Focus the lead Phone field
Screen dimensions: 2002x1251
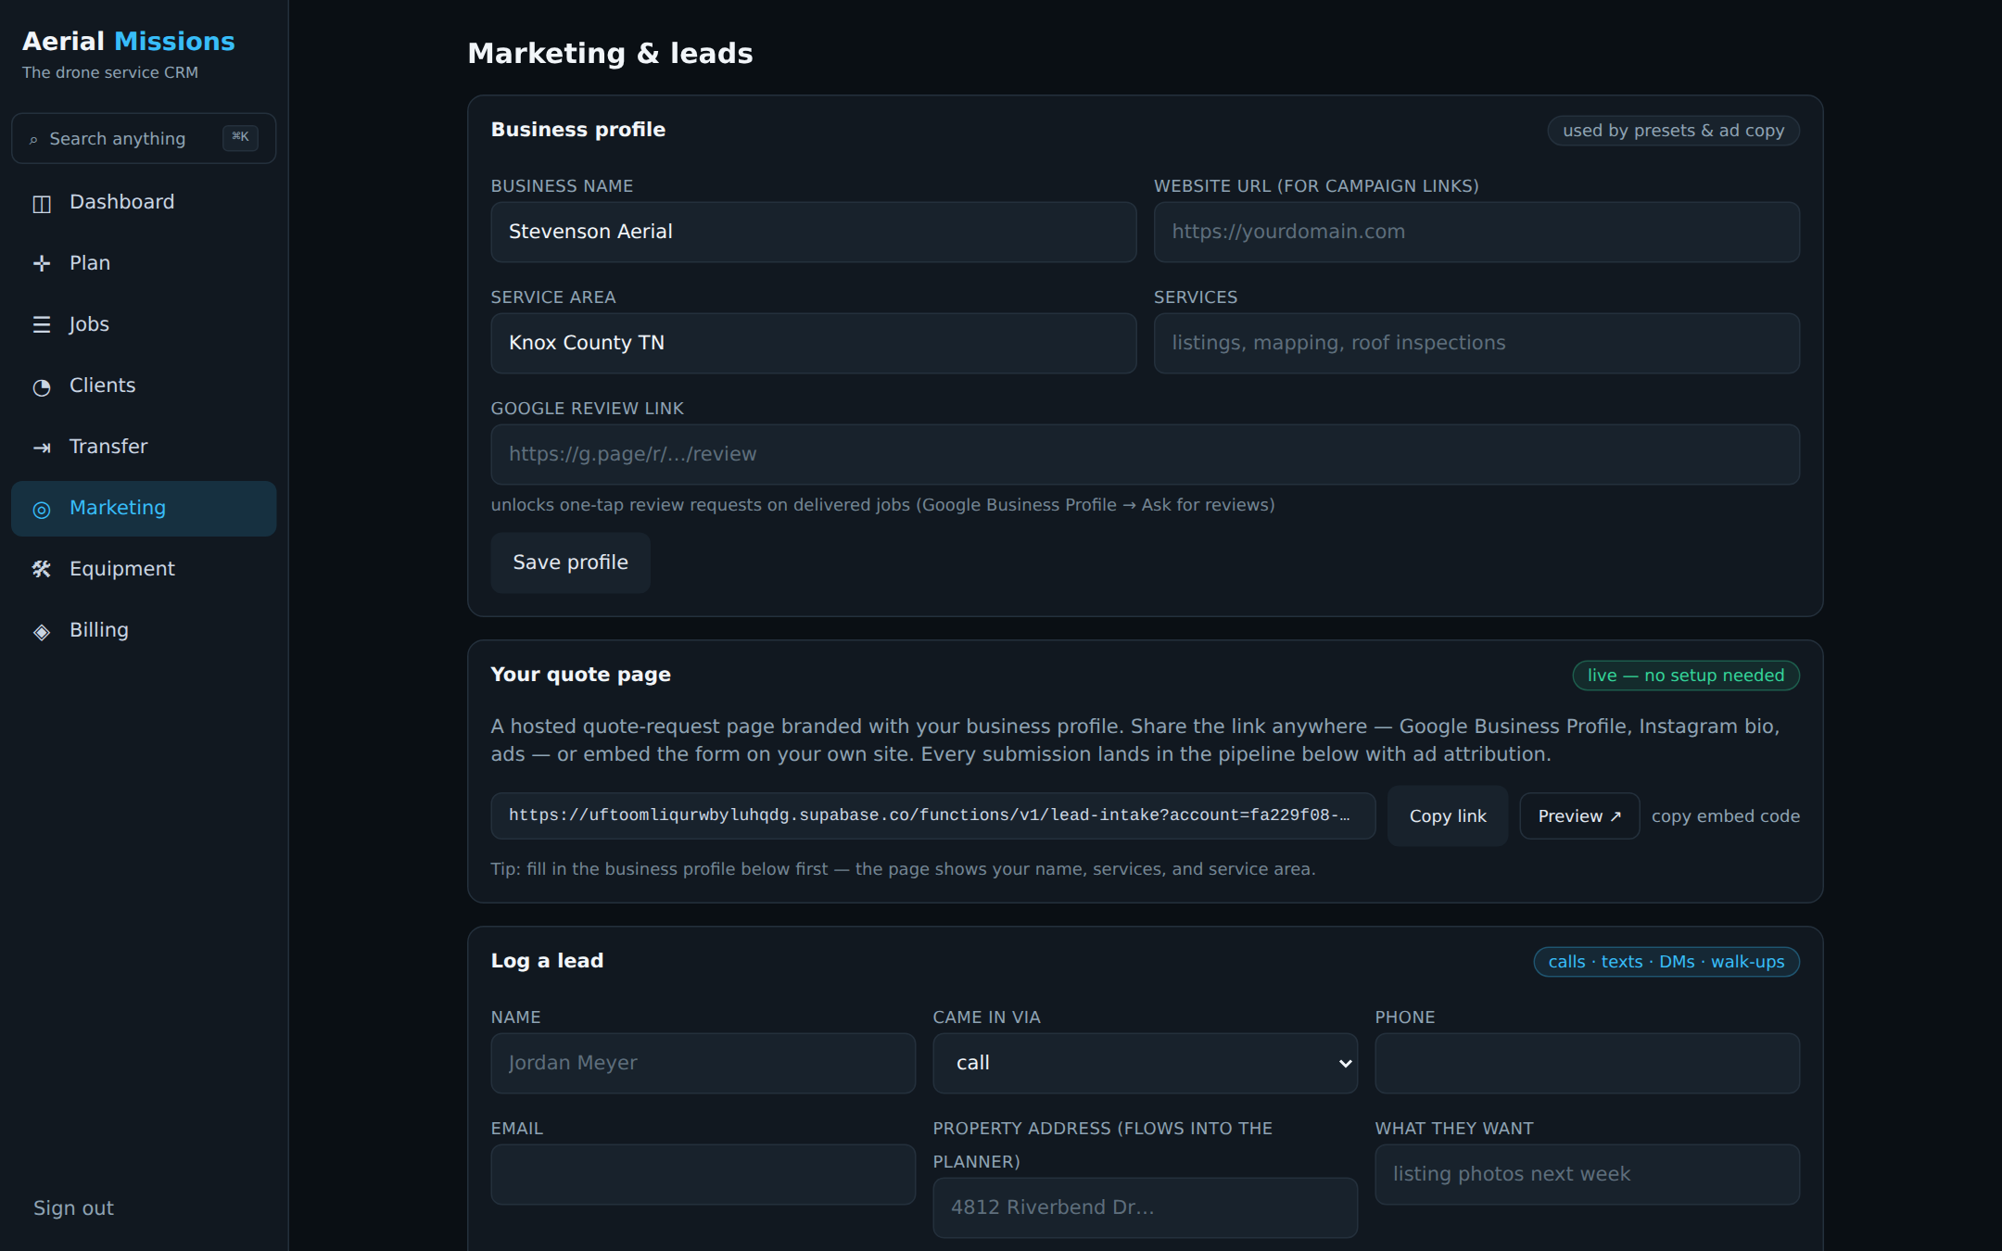pos(1587,1063)
